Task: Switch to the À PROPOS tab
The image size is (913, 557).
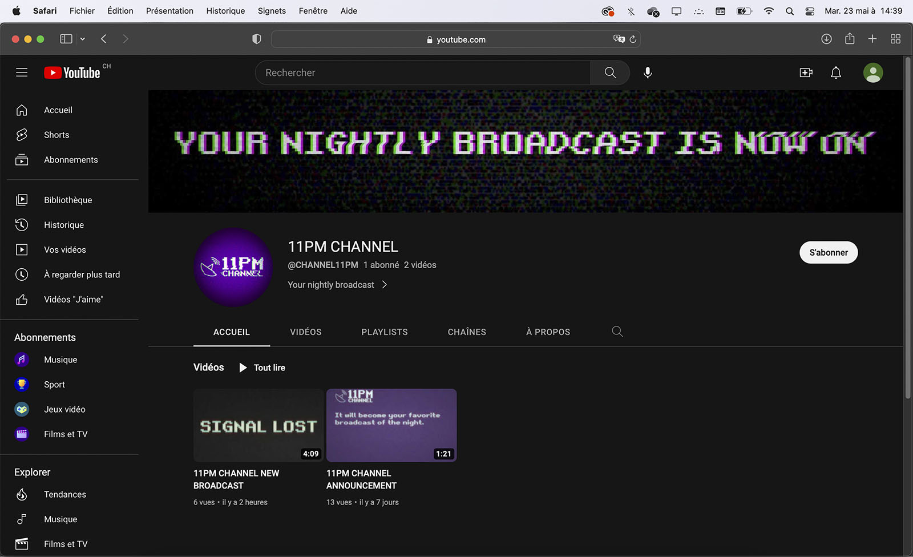Action: pos(548,332)
